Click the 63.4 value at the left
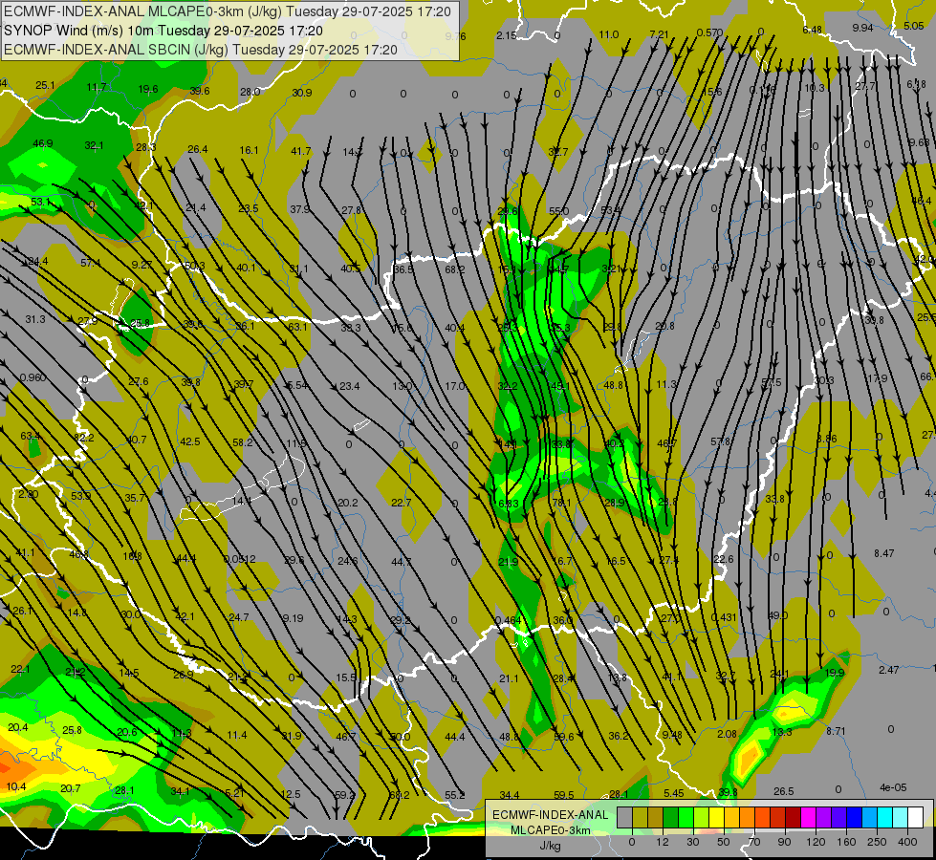The image size is (936, 860). (30, 436)
